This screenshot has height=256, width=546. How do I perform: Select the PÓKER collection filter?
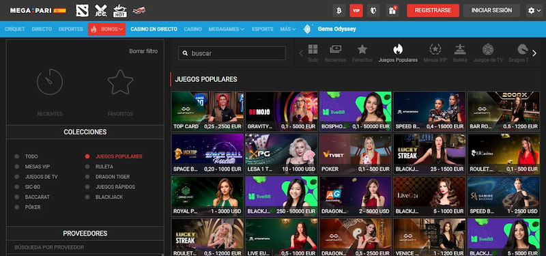[x=33, y=207]
